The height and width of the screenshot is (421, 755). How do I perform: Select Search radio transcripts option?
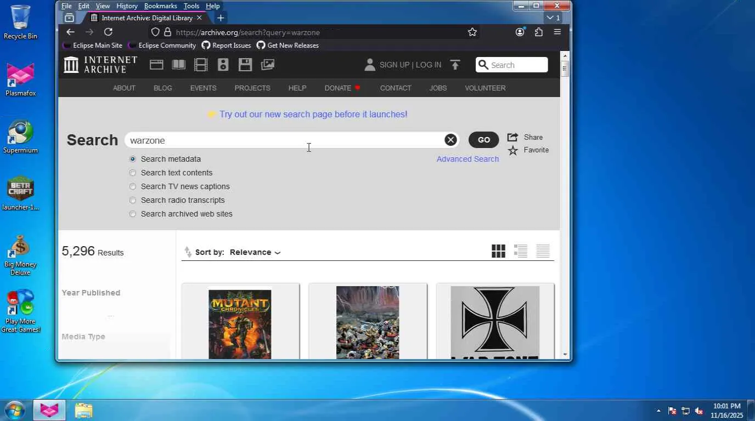[x=132, y=200]
